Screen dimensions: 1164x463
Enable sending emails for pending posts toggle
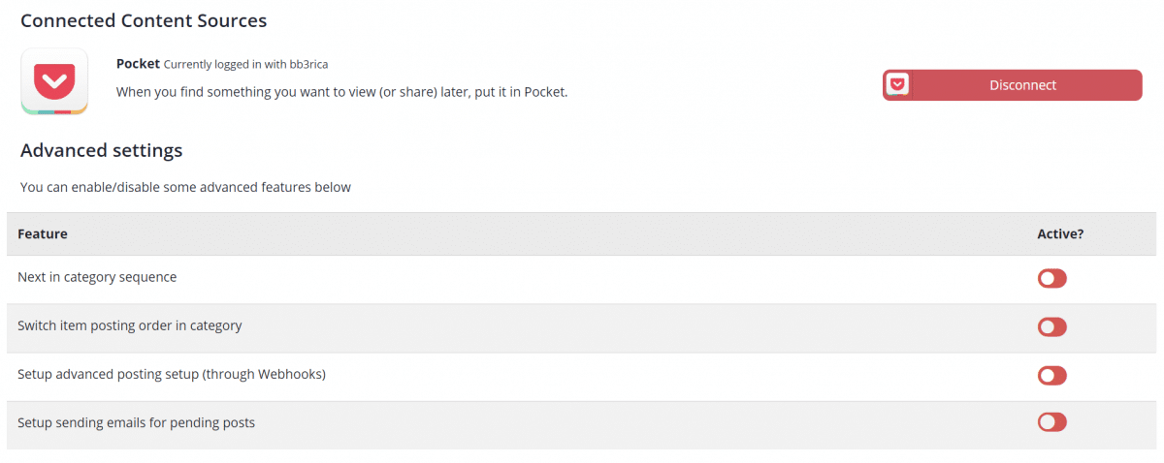[x=1051, y=422]
